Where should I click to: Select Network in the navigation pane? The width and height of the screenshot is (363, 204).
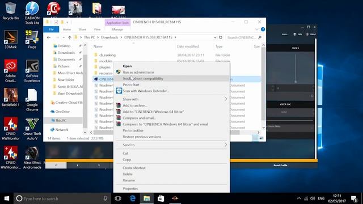(x=62, y=130)
